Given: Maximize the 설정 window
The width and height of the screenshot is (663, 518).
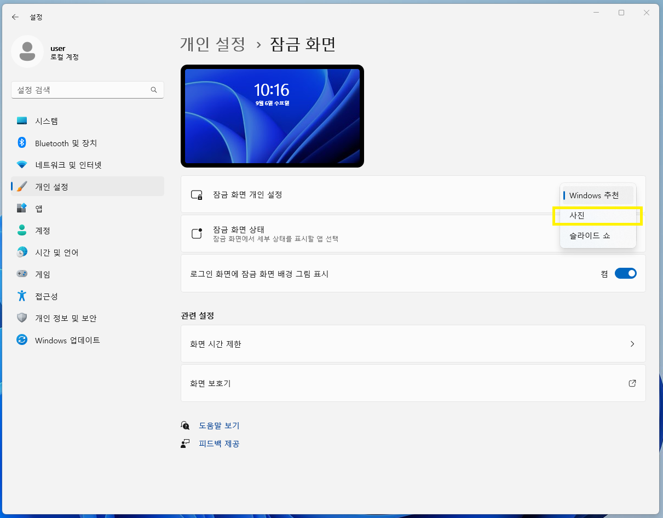Looking at the screenshot, I should point(621,13).
